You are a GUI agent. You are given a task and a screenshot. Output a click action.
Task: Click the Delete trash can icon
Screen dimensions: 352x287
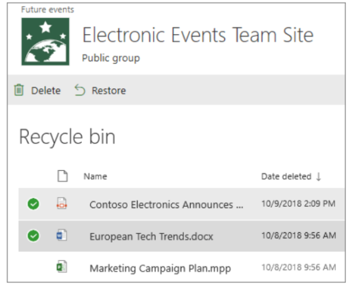(x=19, y=90)
